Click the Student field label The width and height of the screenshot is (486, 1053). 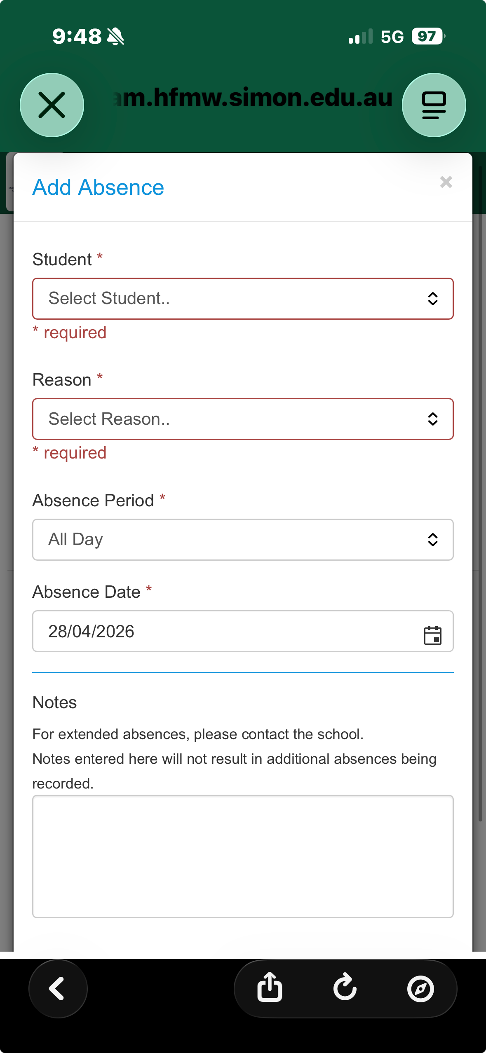62,260
